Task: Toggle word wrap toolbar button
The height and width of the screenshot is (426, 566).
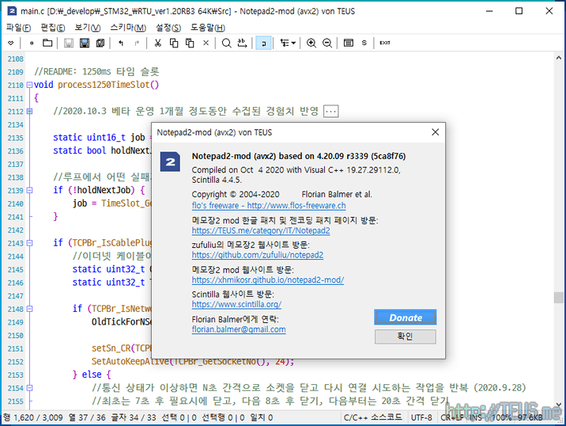Action: 263,43
